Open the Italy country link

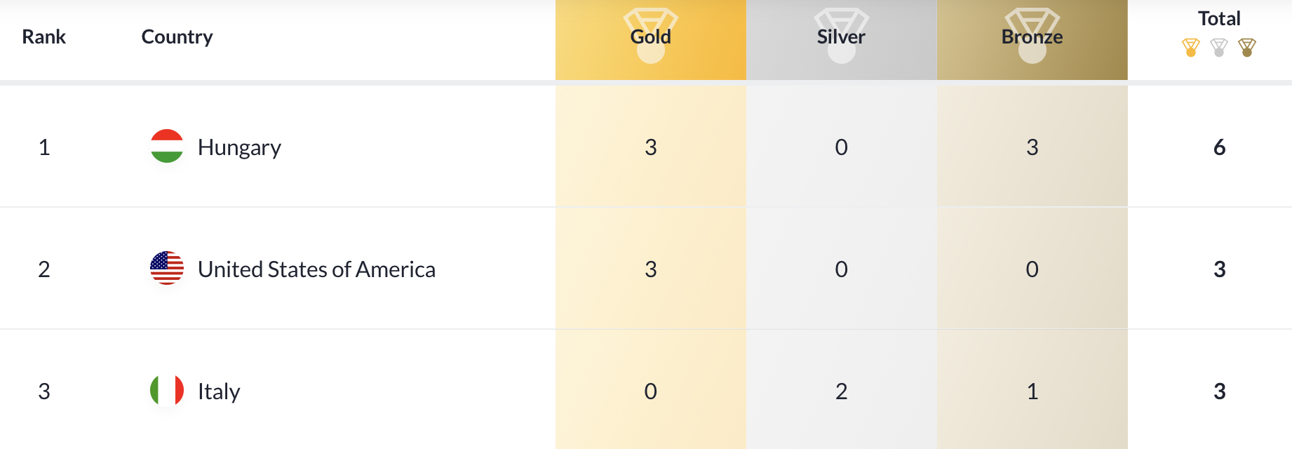click(x=219, y=391)
